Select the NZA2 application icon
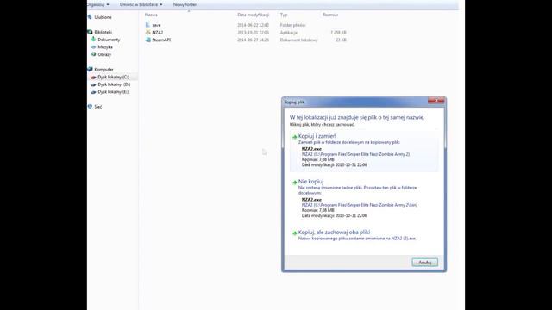 (147, 33)
